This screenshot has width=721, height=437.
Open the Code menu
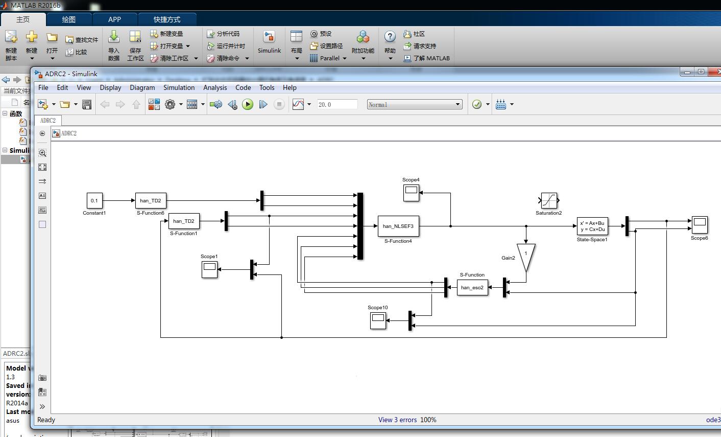pos(243,87)
